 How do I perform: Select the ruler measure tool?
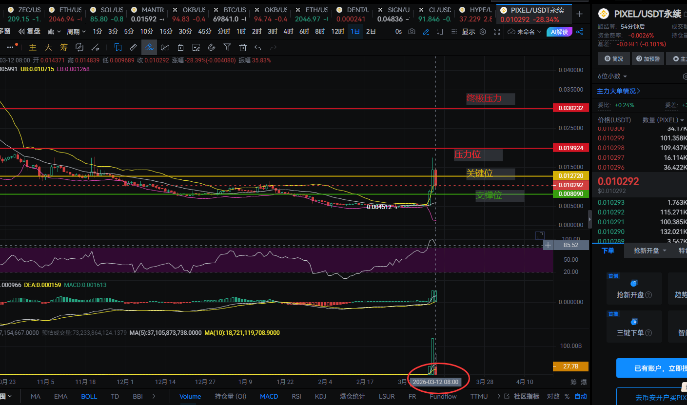pos(133,47)
